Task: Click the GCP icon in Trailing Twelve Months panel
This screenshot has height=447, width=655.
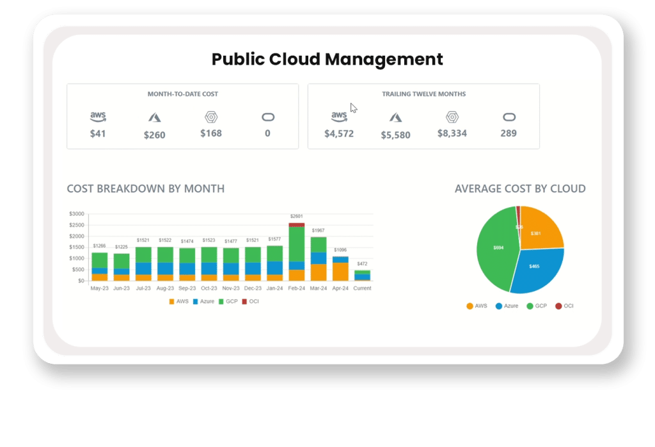Action: [x=452, y=117]
